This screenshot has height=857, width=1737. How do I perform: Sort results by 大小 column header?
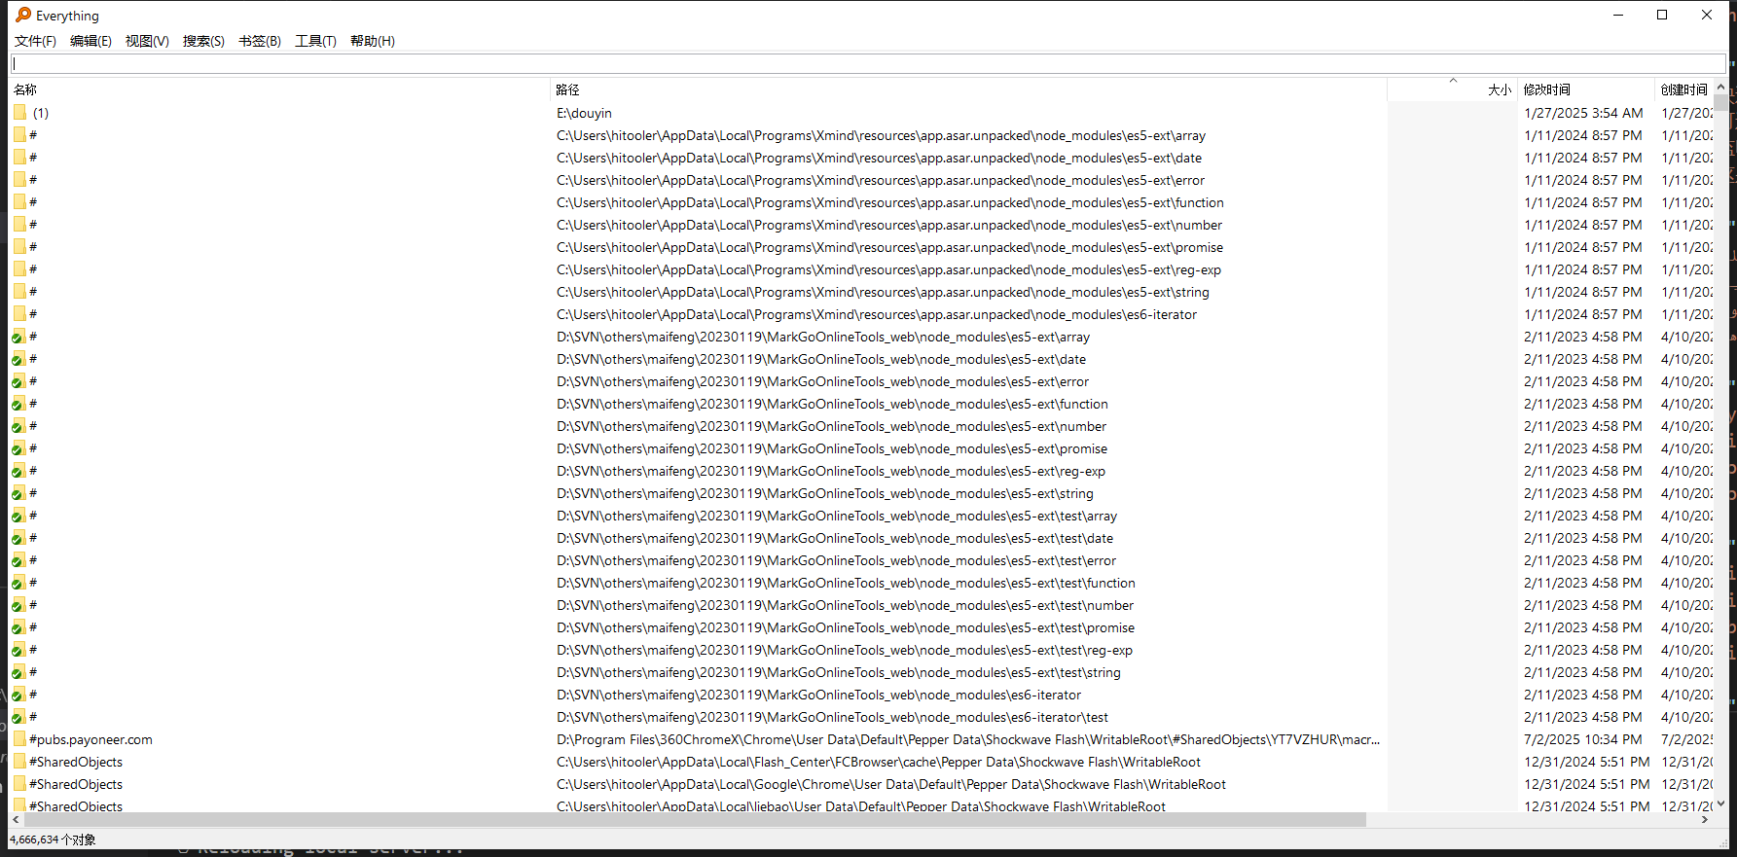(x=1452, y=89)
